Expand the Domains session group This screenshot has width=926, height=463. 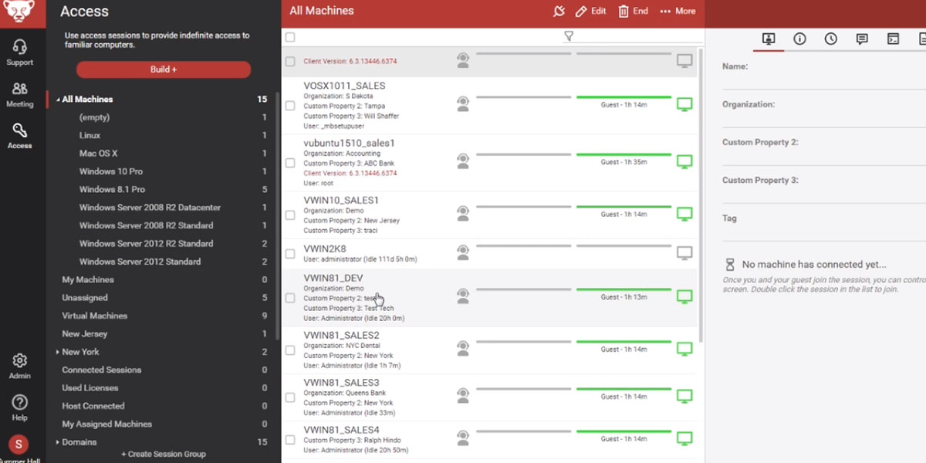click(57, 442)
